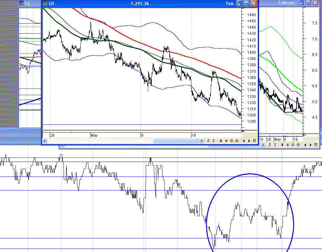Viewport: 322px width, 252px height.
Task: Step back with the left triangle in the GD chart toolbar
Action: tap(244, 141)
